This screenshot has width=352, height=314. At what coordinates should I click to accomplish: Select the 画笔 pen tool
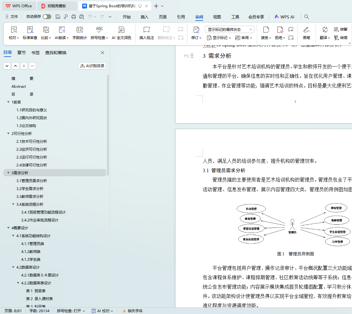pos(306,33)
